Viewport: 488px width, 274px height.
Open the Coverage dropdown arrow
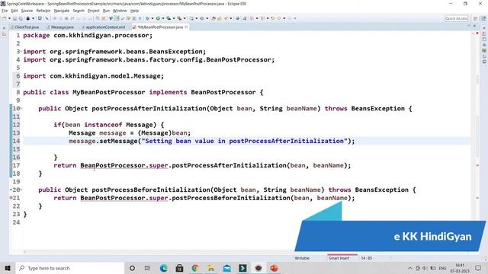coord(174,18)
